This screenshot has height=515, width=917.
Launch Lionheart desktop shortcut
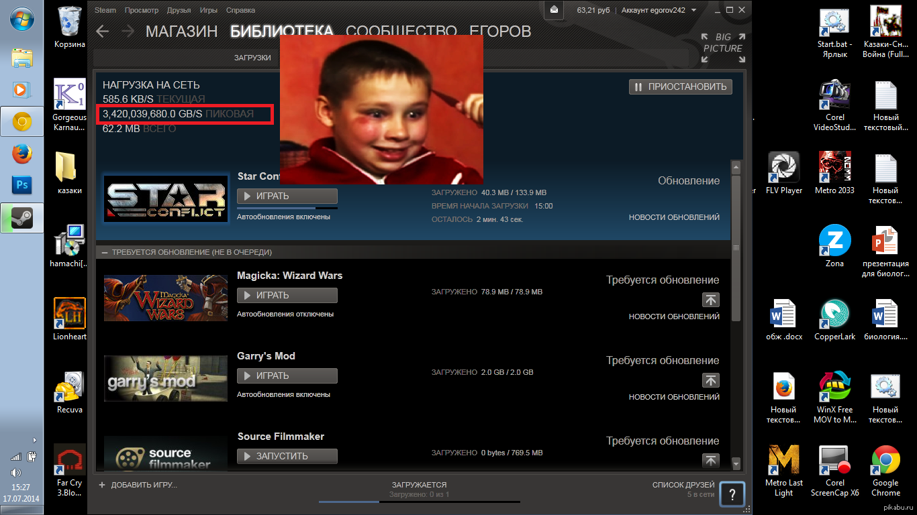coord(70,319)
